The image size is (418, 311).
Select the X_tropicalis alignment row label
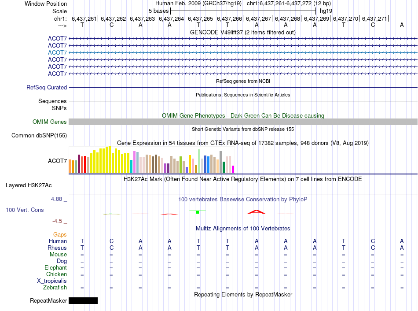click(x=52, y=281)
